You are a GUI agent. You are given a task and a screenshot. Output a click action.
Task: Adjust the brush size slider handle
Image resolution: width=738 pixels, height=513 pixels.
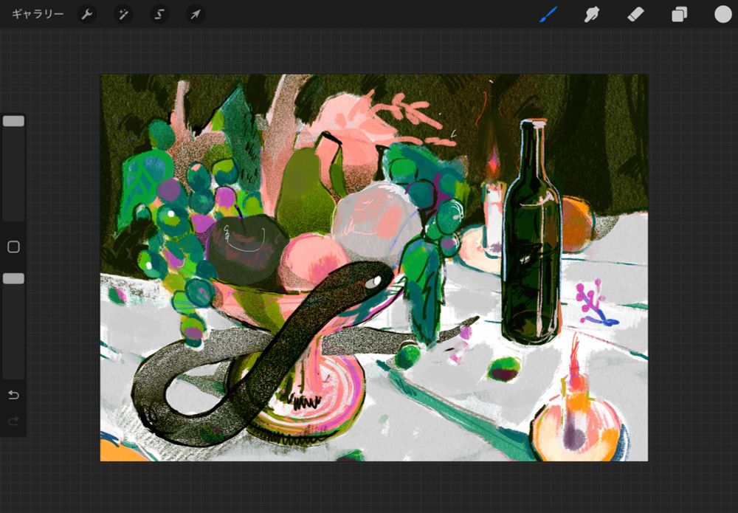pos(13,121)
